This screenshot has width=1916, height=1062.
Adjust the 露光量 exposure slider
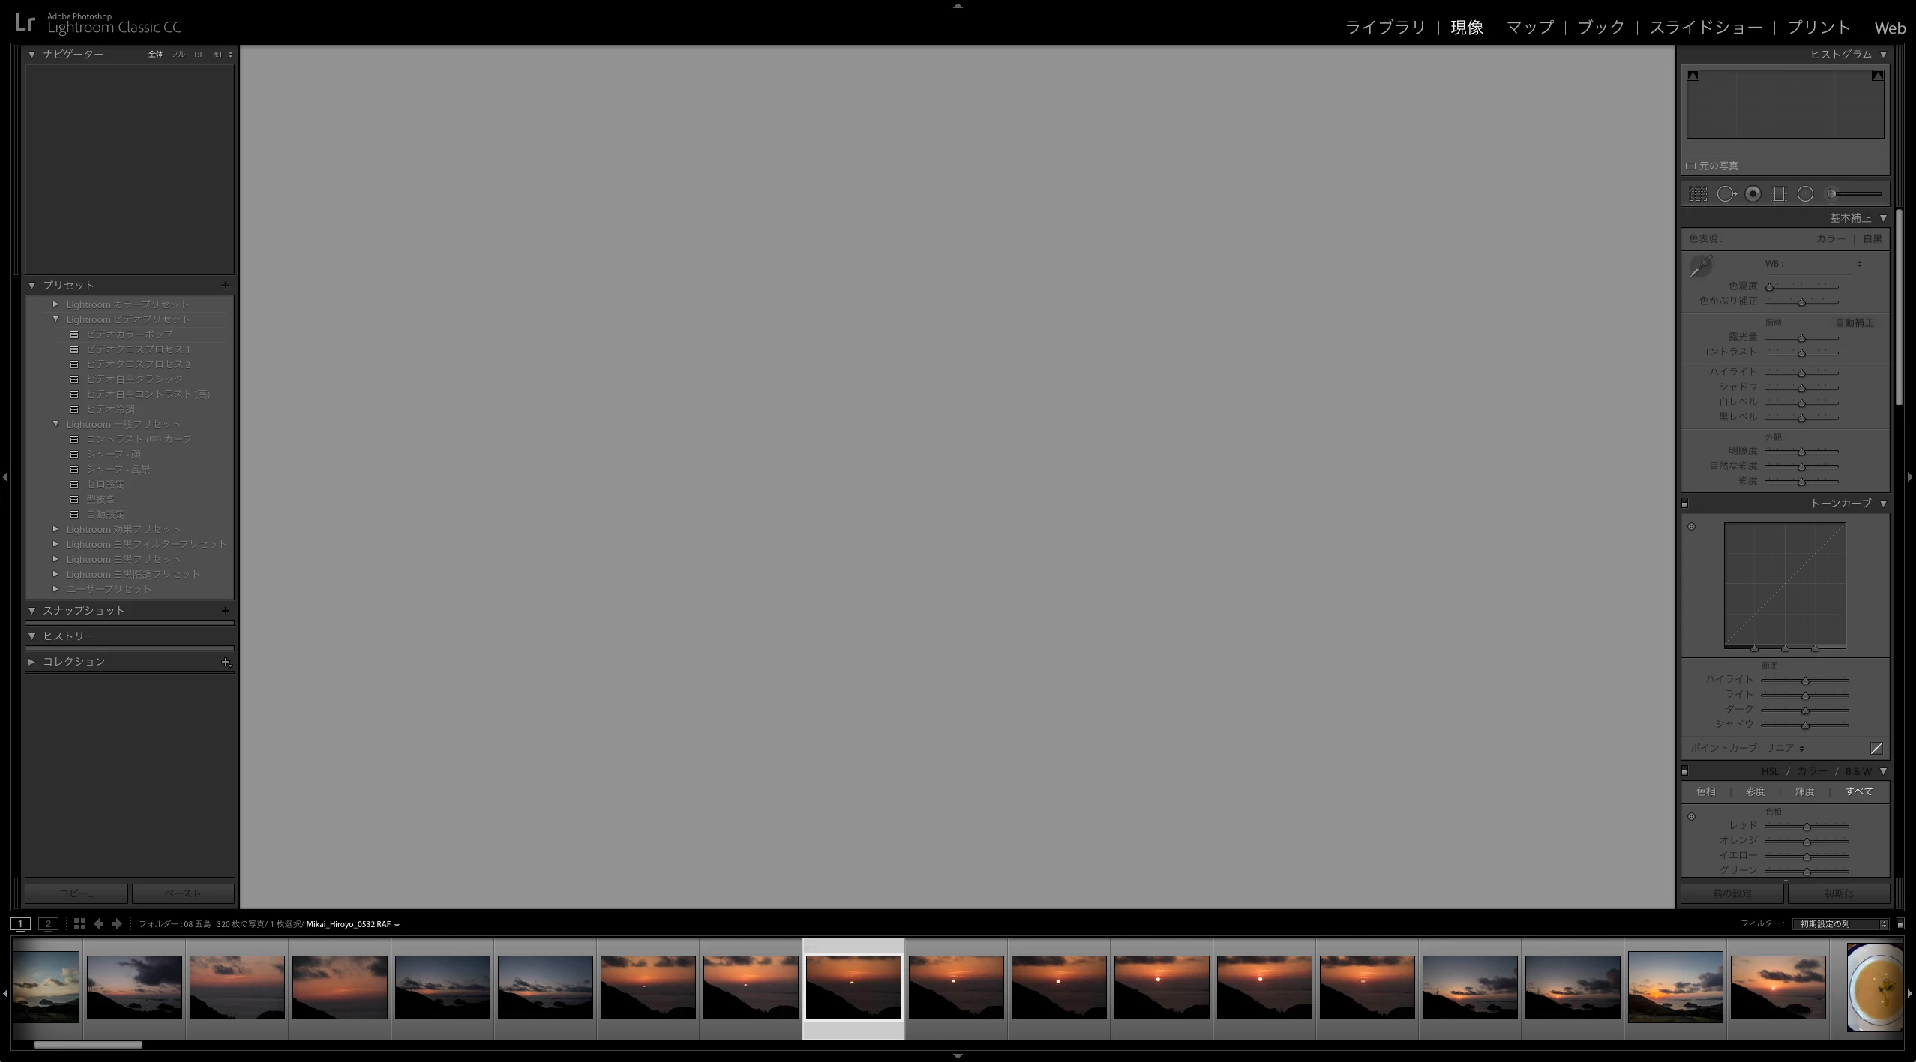[x=1801, y=338]
